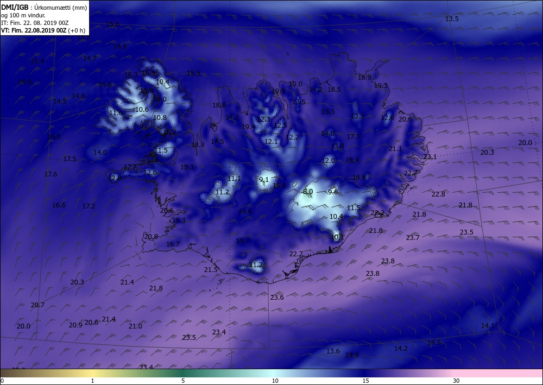This screenshot has width=543, height=385.
Task: Click the map value 17.7
Action: pyautogui.click(x=130, y=167)
